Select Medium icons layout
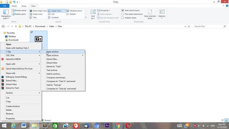This screenshot has width=229, height=129. (x=74, y=11)
